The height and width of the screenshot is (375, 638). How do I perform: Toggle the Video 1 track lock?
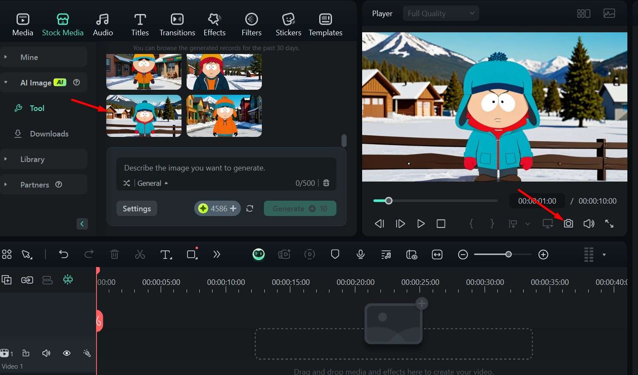pyautogui.click(x=26, y=353)
